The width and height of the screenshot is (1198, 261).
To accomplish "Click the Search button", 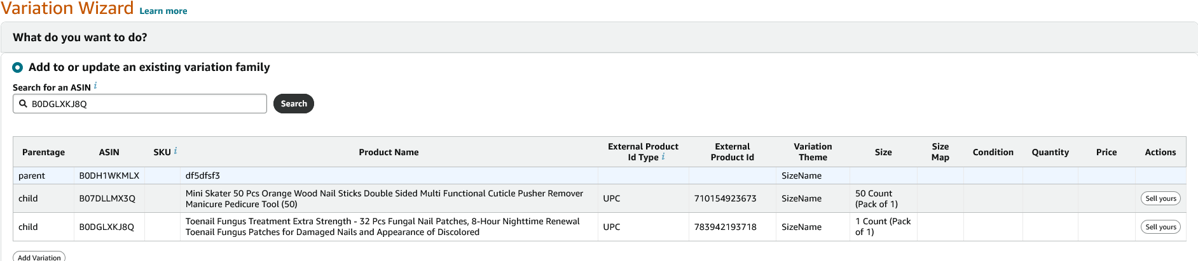I will [x=294, y=104].
